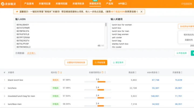Choose the 流量优先 option
The image size is (194, 108).
click(189, 40)
